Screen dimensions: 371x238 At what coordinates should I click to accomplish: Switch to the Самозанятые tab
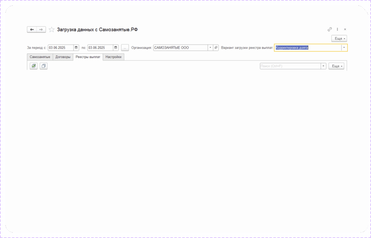pos(40,57)
